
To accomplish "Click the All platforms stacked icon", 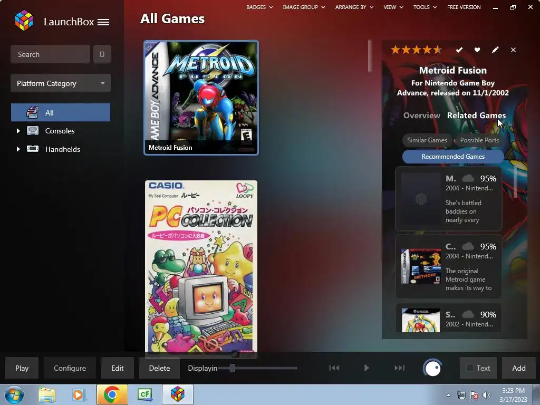I will [x=33, y=112].
